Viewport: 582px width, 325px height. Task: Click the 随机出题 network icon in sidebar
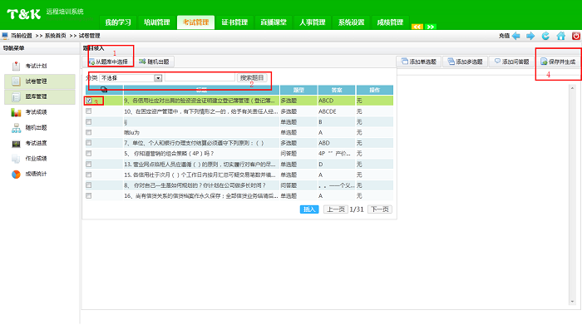[x=16, y=128]
